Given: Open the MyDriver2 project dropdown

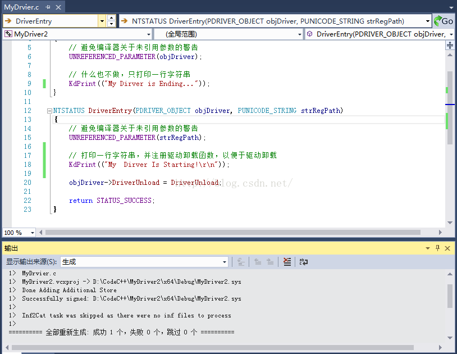Looking at the screenshot, I should click(x=149, y=34).
